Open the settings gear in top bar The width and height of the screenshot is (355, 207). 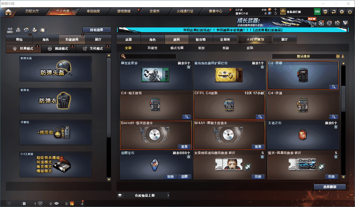pyautogui.click(x=342, y=12)
